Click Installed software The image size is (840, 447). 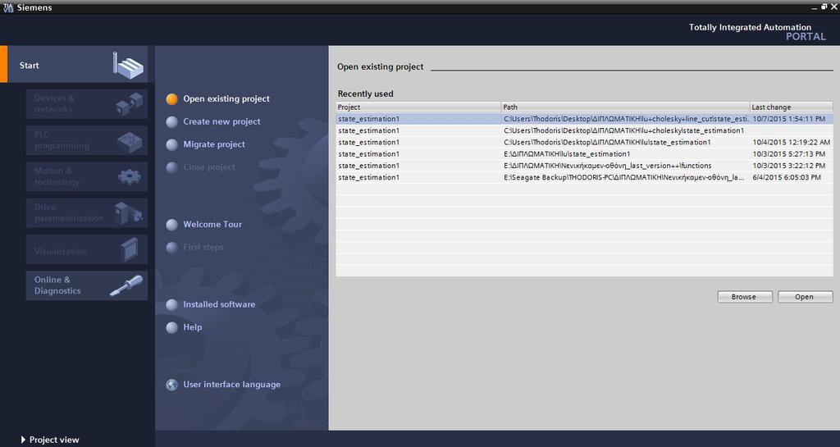(x=219, y=304)
